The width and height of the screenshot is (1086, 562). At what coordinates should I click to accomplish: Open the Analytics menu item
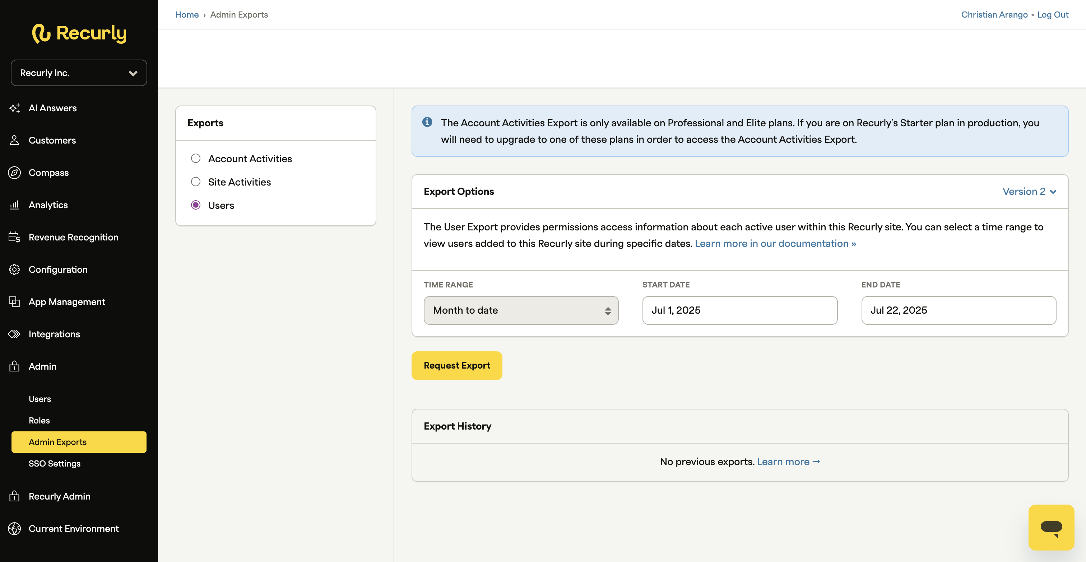(48, 205)
